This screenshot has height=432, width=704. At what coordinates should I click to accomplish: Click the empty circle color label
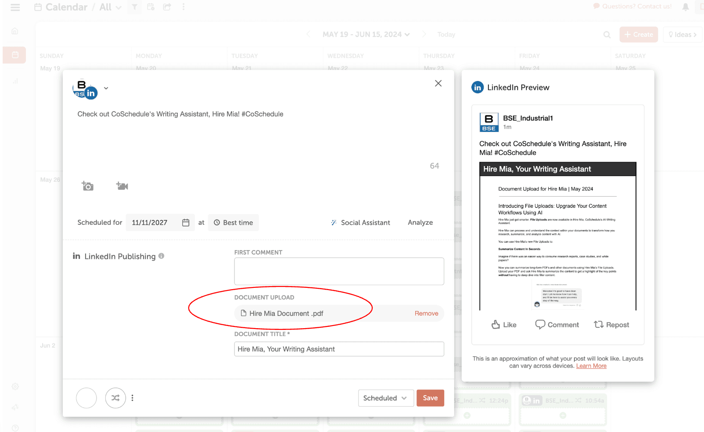86,398
